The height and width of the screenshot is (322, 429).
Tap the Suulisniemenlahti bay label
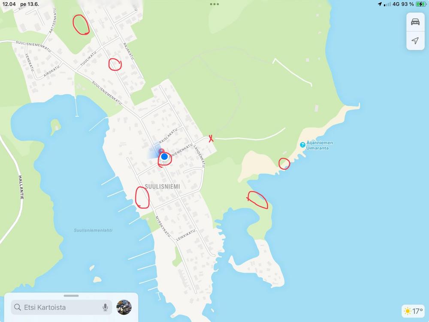(93, 230)
